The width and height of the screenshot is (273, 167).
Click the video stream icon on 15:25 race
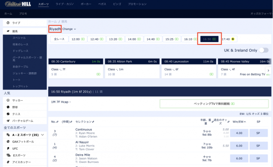pos(177,39)
